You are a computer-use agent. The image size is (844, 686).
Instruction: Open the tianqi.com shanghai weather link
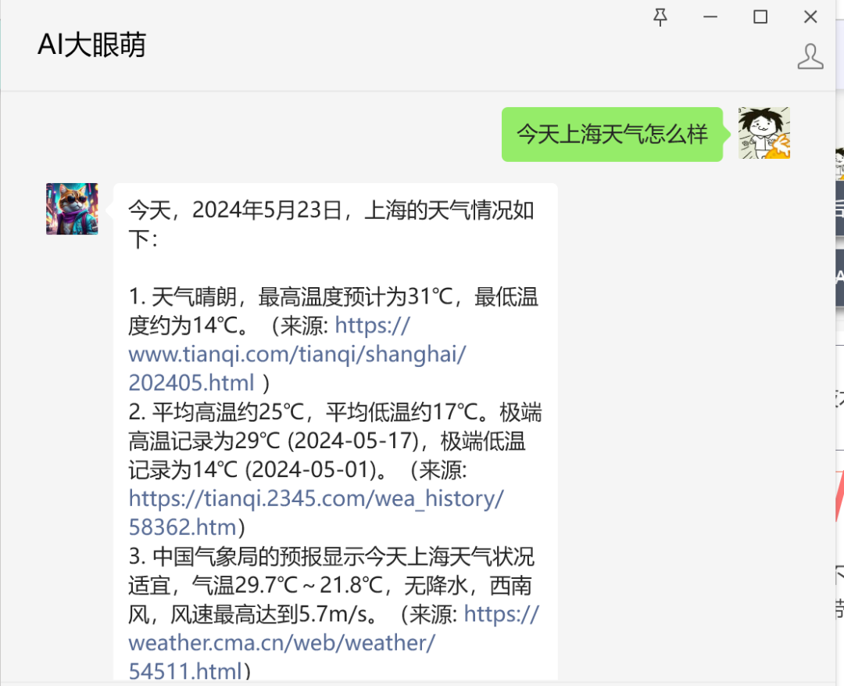coord(297,354)
